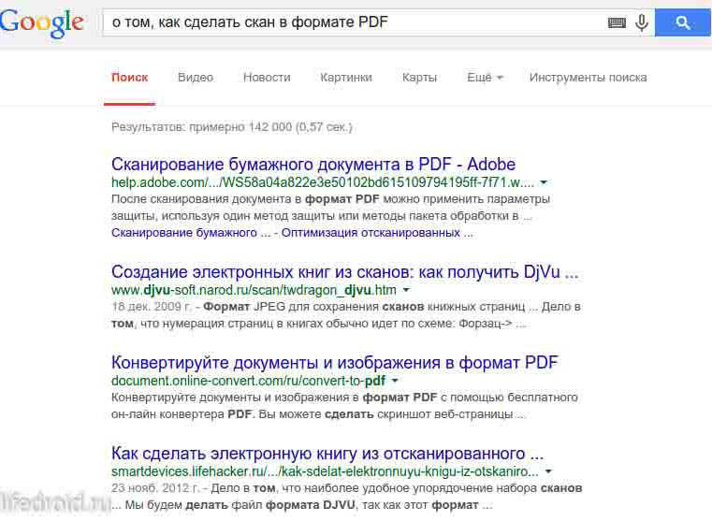The height and width of the screenshot is (521, 712).
Task: Open sublink Оптимизация отсканированных ...
Action: click(377, 233)
